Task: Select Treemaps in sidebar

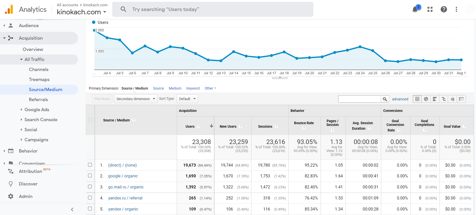Action: (39, 80)
